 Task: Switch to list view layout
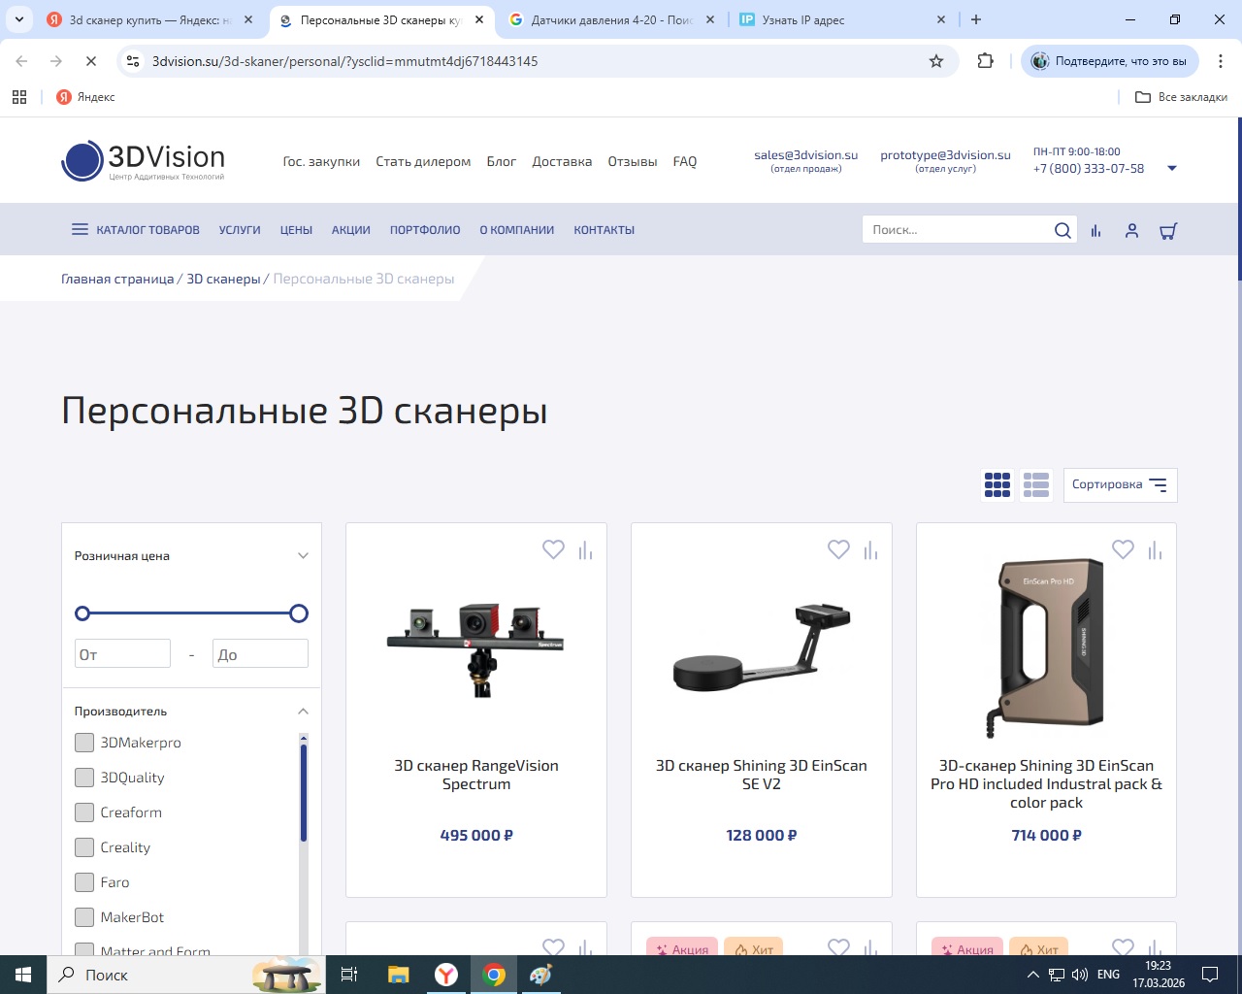(x=1036, y=485)
